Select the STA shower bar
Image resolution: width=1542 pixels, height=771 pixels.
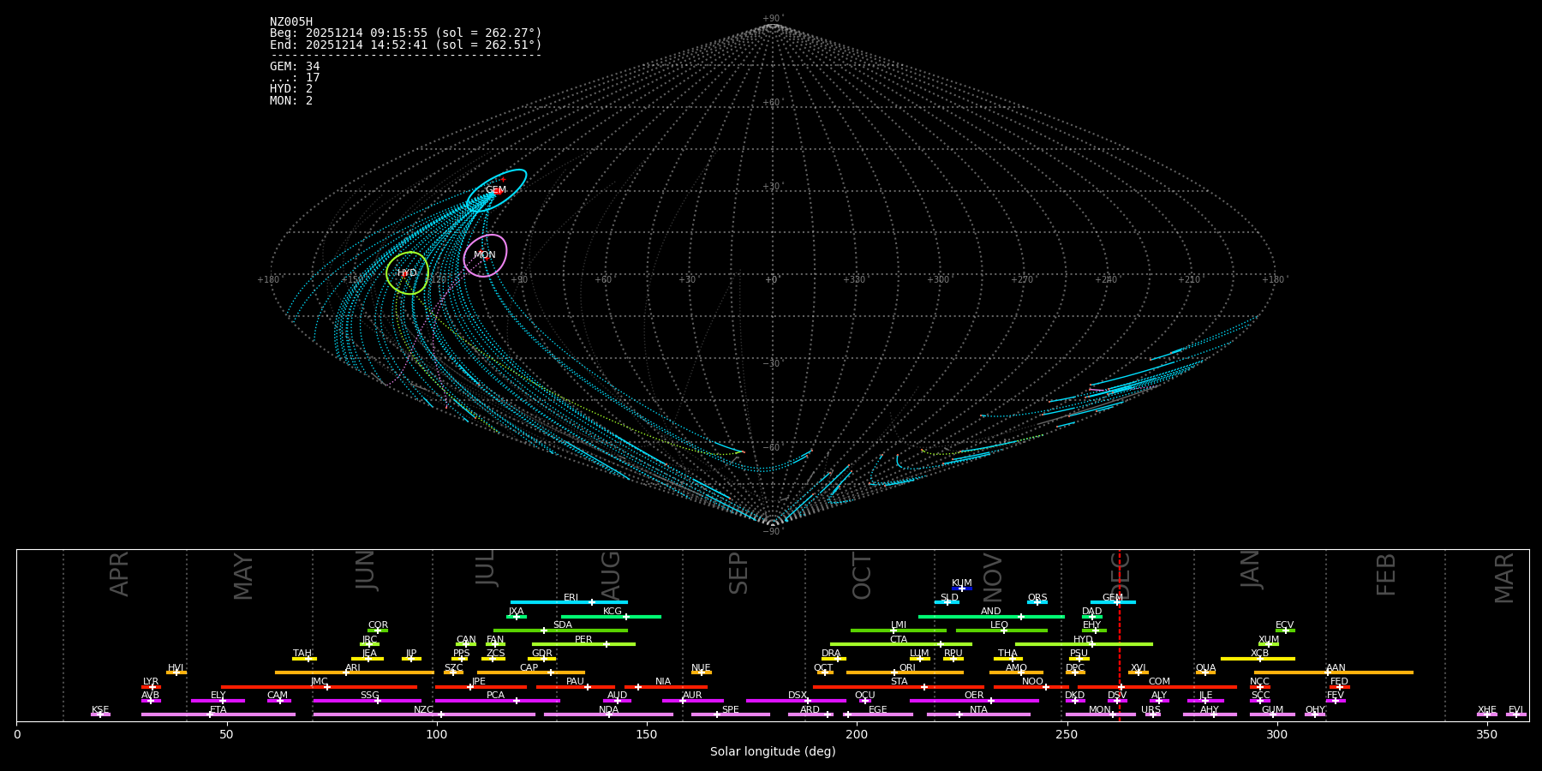(899, 687)
